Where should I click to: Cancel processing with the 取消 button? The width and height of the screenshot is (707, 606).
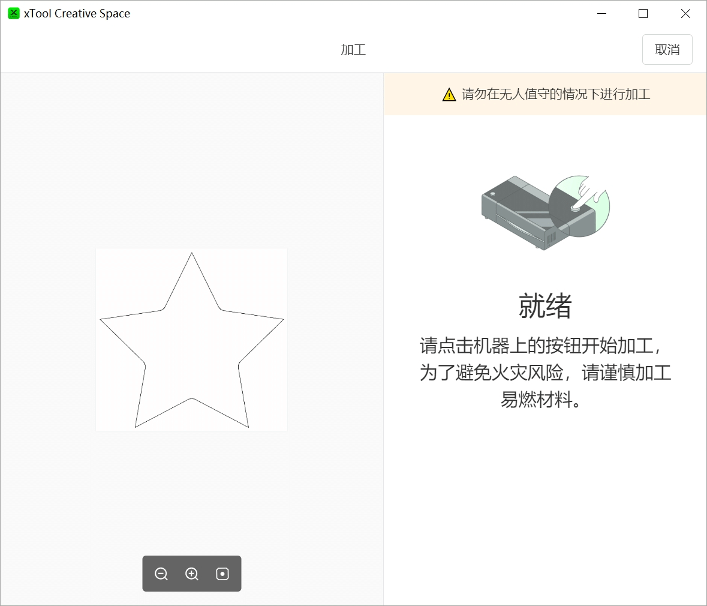(x=667, y=50)
